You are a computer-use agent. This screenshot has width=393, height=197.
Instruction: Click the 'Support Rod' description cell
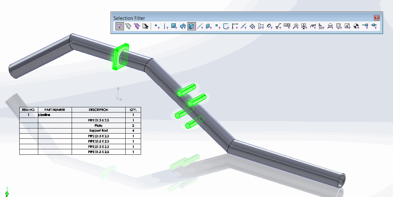[99, 131]
